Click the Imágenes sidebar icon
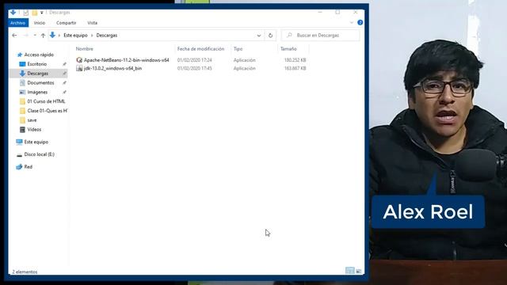Viewport: 507px width, 285px height. [x=22, y=92]
